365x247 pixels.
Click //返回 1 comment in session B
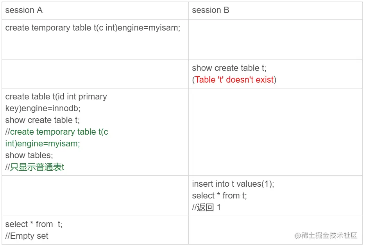click(206, 207)
